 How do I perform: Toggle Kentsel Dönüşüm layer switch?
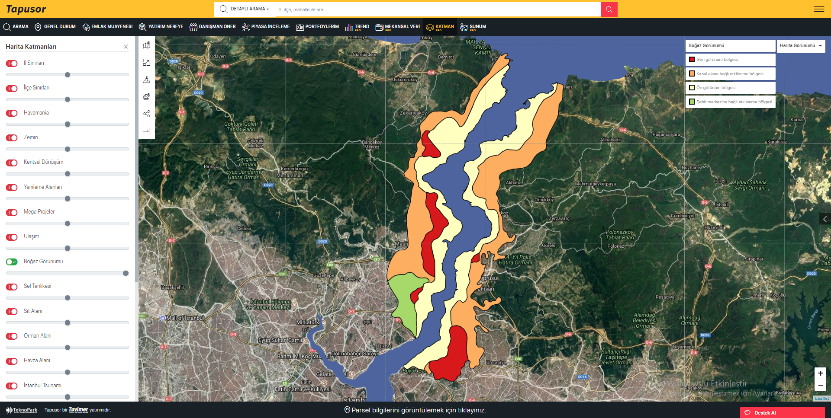pyautogui.click(x=12, y=163)
